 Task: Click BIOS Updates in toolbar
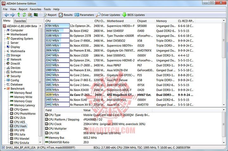coord(134,15)
